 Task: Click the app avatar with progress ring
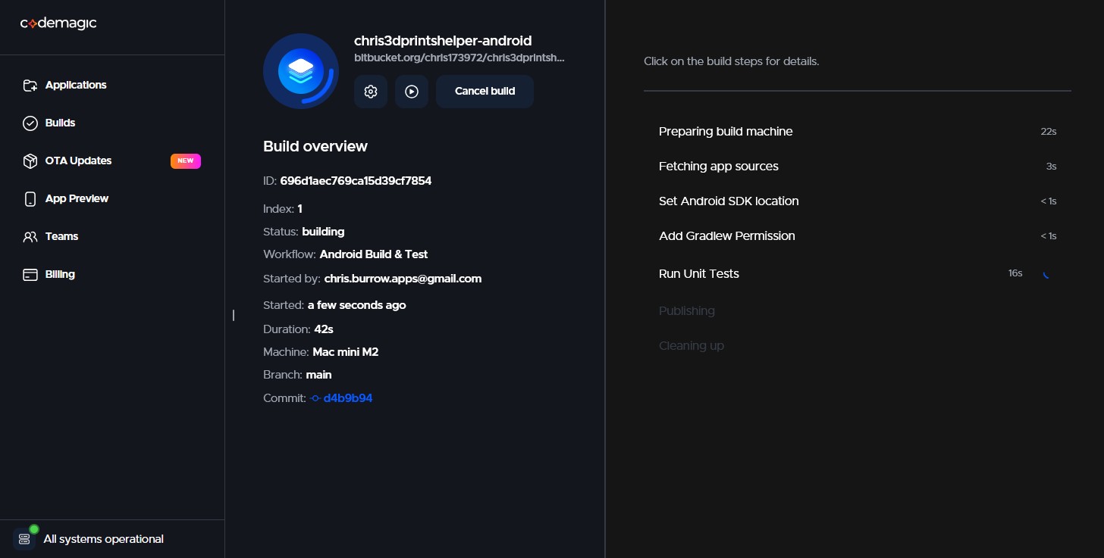(x=301, y=71)
